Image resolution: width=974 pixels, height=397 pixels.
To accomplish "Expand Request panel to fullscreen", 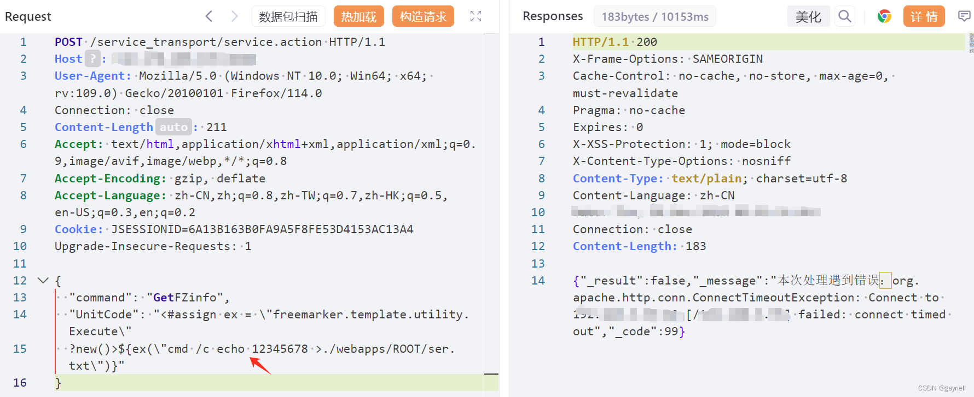I will (x=476, y=16).
